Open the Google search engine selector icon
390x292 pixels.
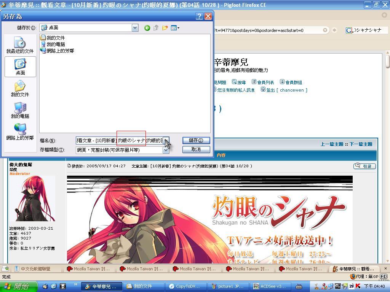(x=349, y=30)
